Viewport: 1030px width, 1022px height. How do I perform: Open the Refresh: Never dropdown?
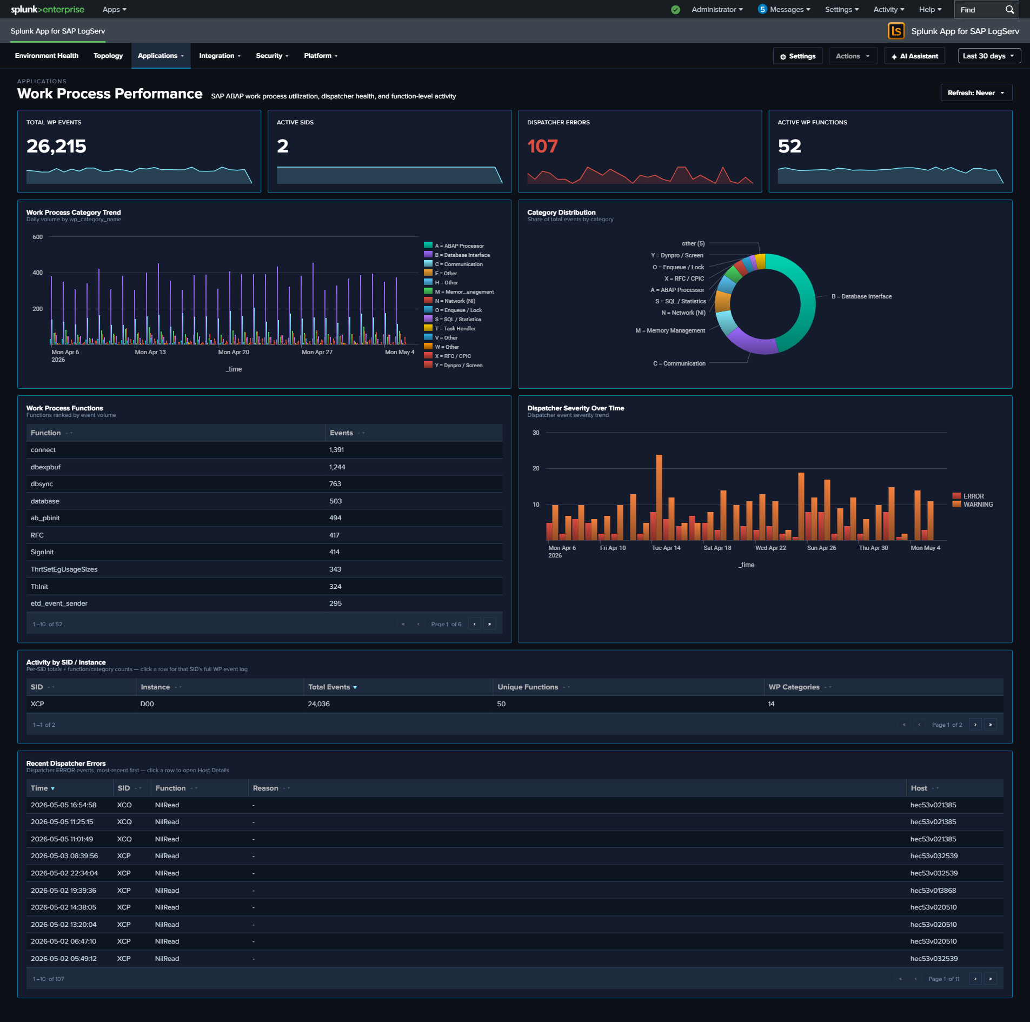tap(976, 92)
